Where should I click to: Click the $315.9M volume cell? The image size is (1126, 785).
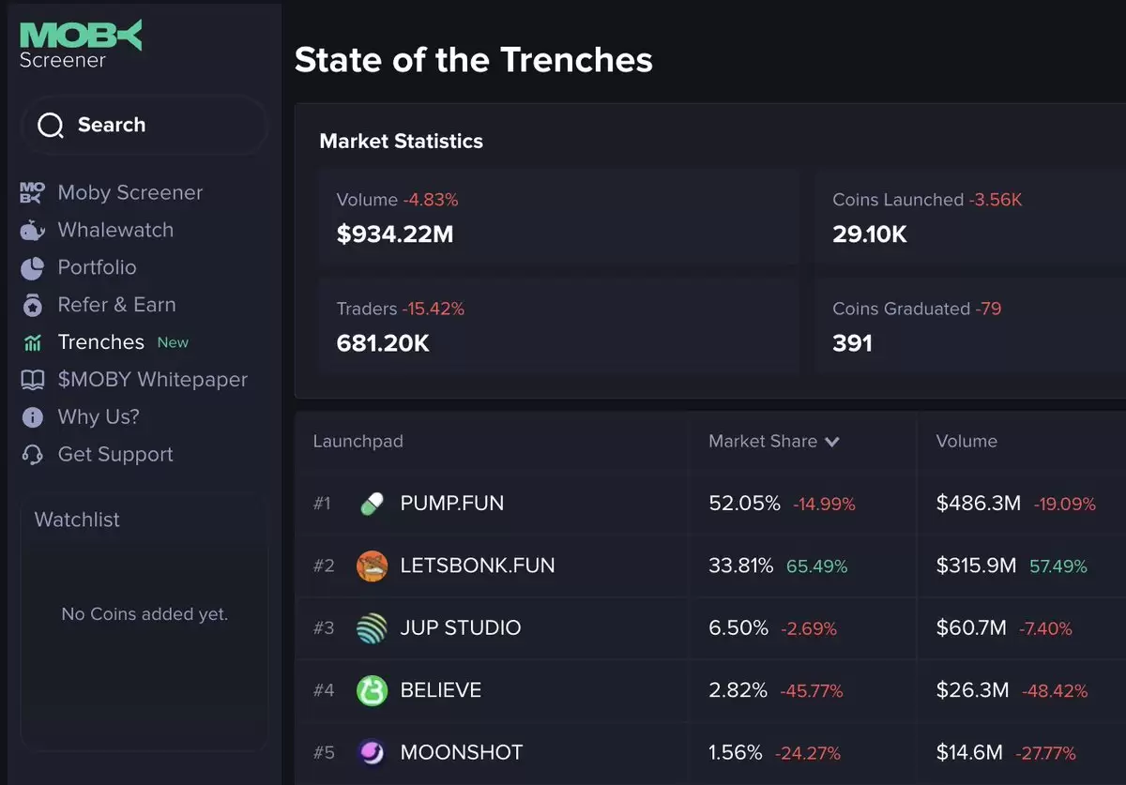[976, 566]
